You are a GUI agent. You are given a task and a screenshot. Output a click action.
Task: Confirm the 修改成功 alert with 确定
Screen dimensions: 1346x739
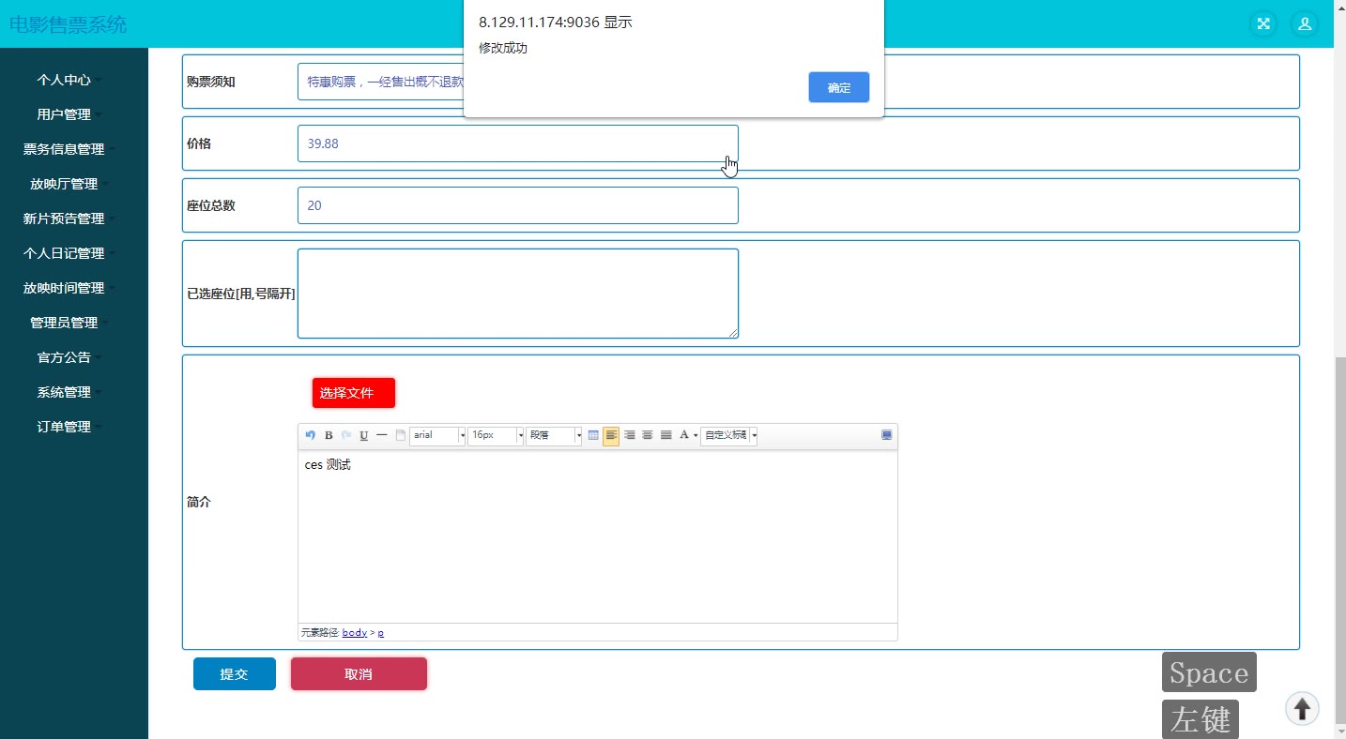tap(839, 87)
